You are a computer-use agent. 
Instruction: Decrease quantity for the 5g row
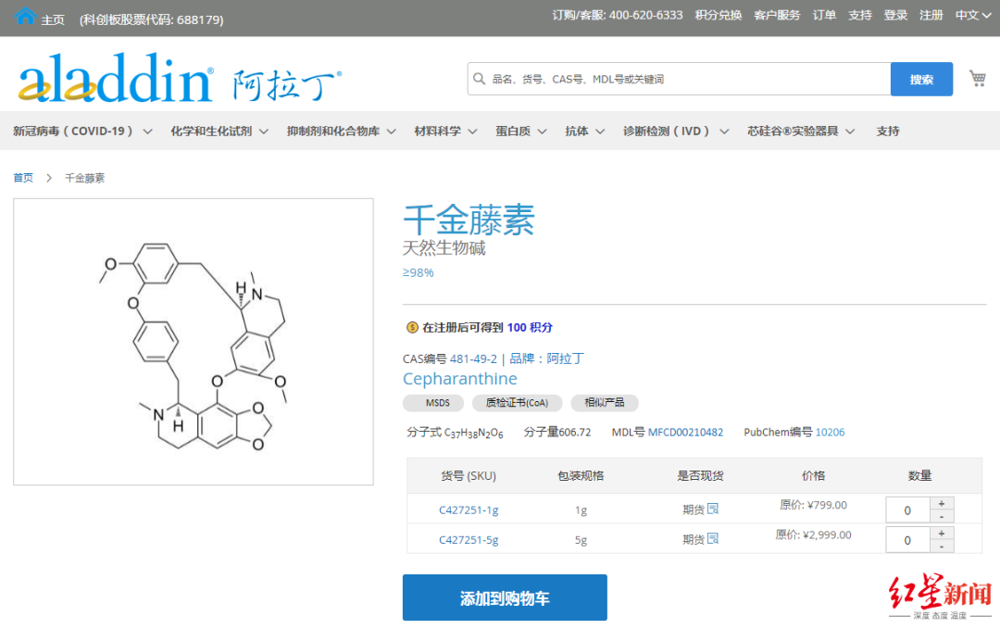[942, 547]
